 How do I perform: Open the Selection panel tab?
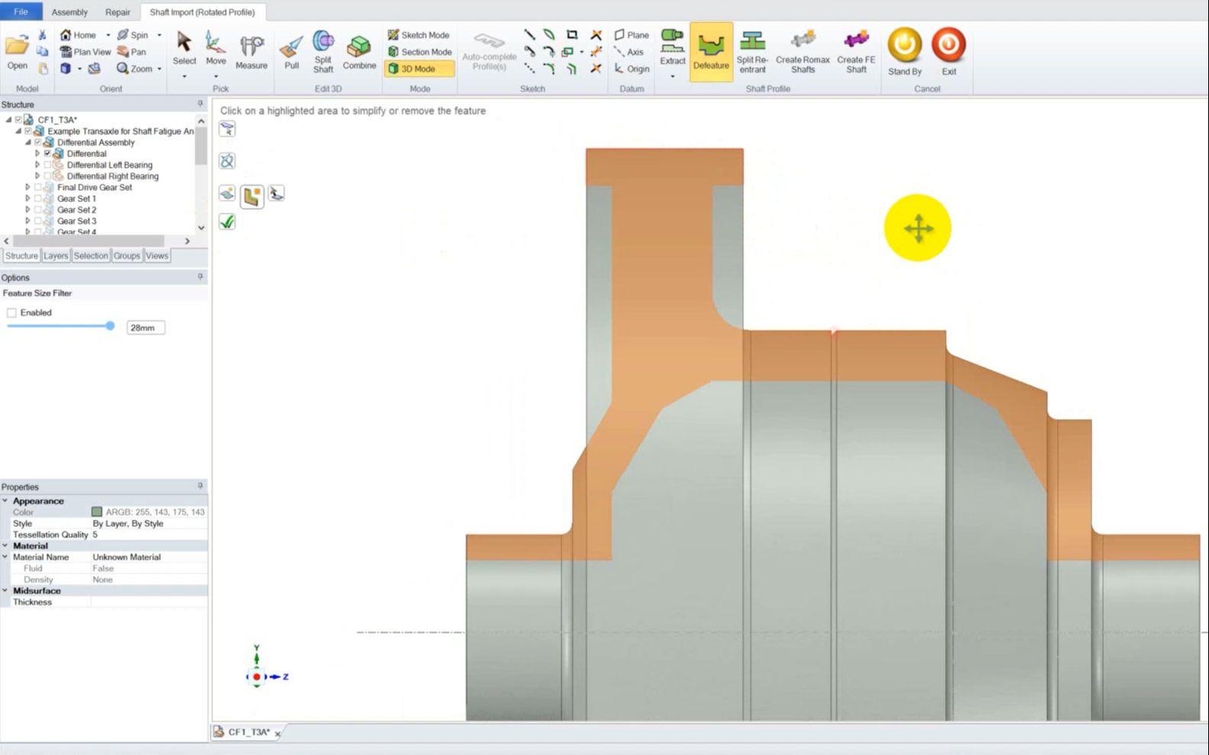(91, 256)
